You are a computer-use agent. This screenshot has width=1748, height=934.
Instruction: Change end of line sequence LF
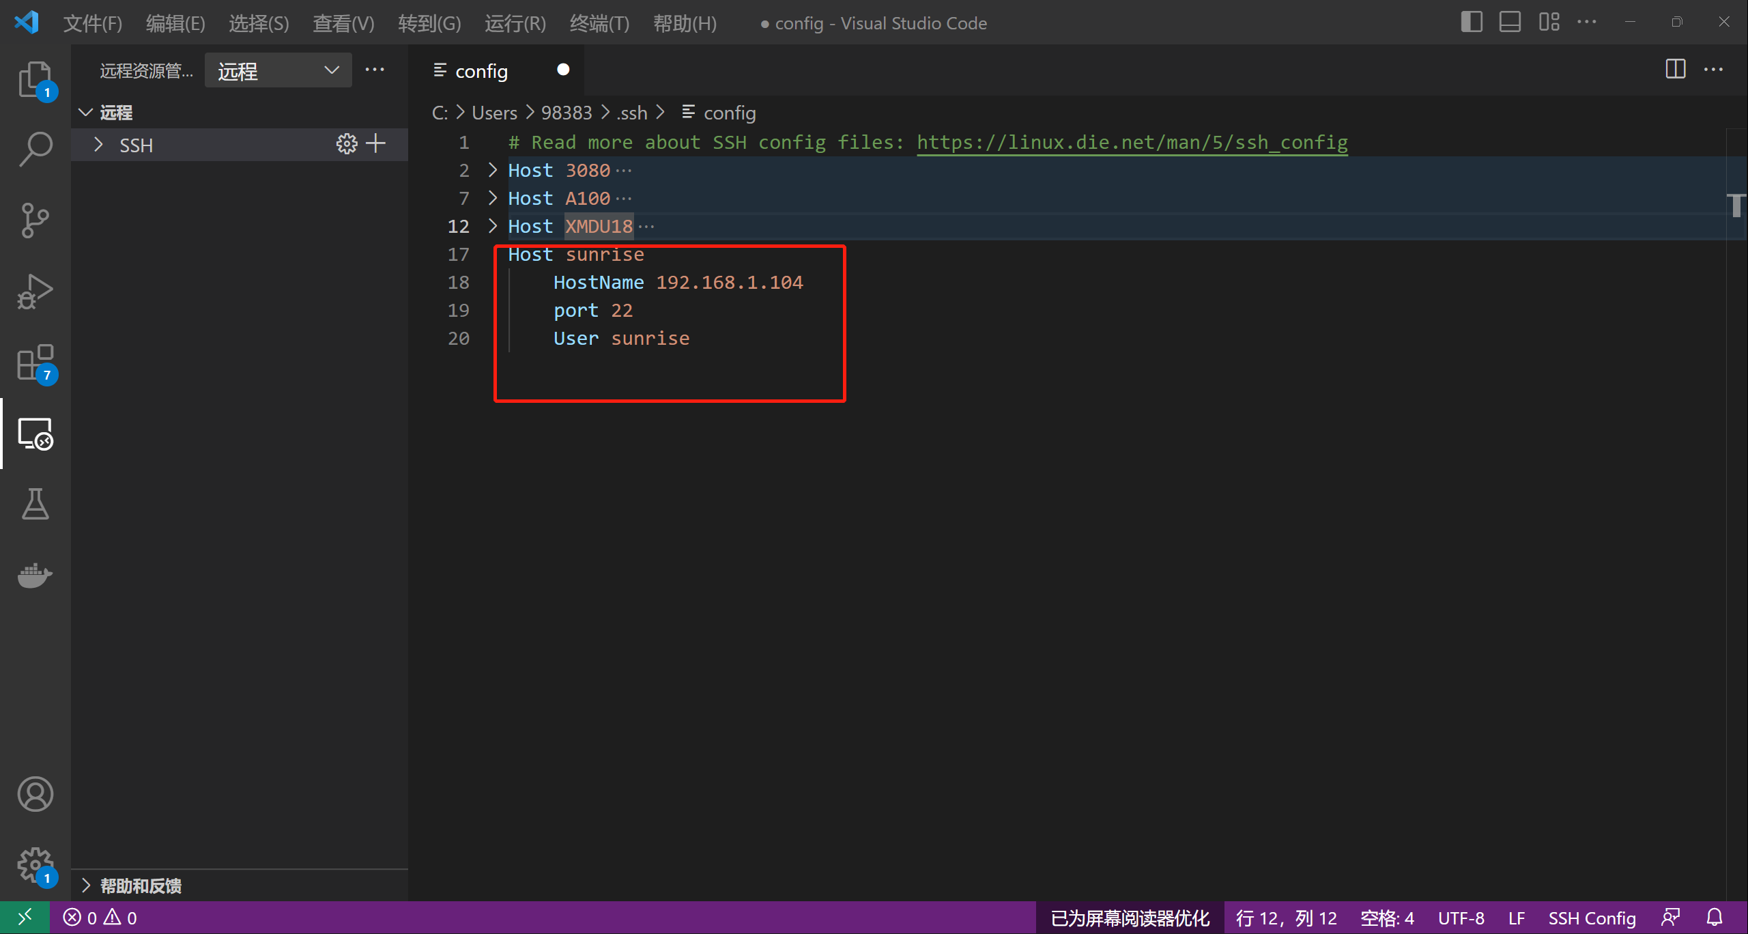(1516, 918)
